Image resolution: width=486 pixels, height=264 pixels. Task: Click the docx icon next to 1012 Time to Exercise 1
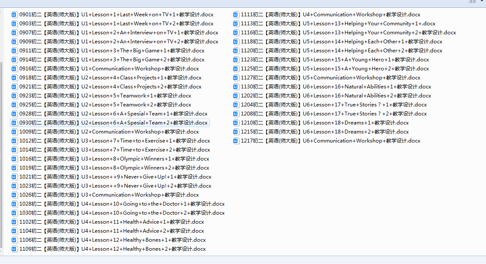click(15, 141)
